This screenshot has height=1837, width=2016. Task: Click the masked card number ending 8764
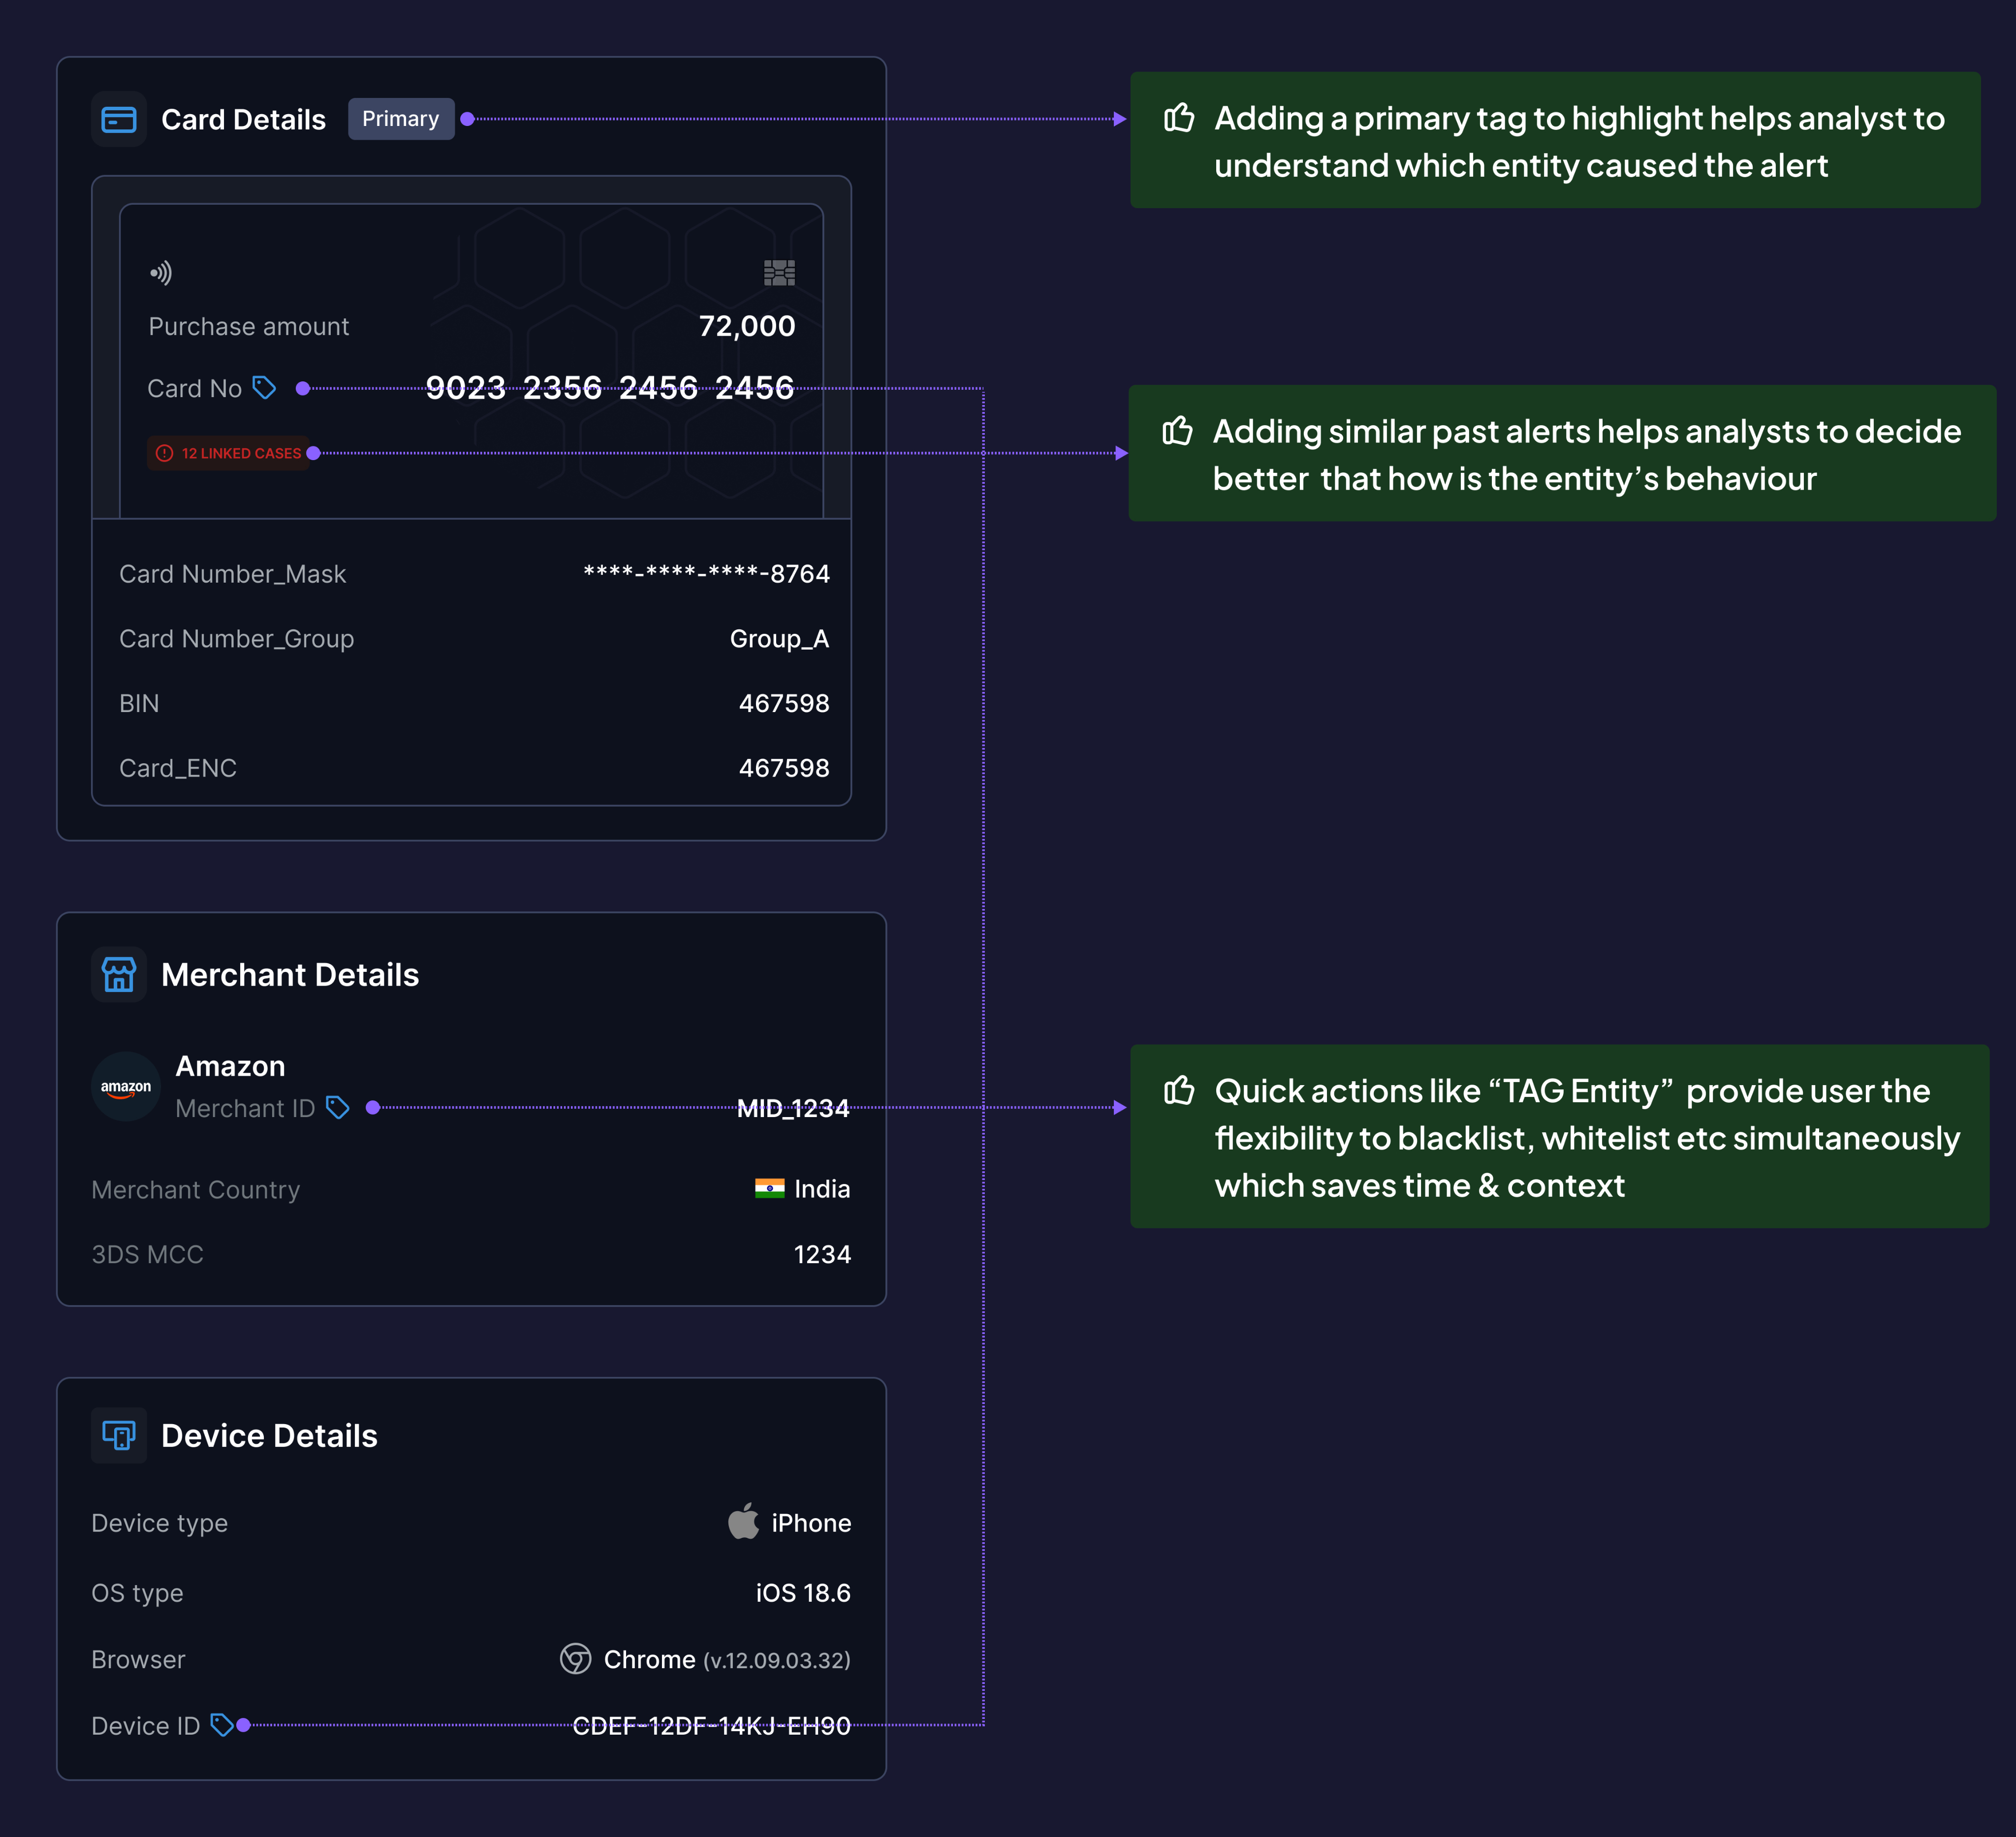pyautogui.click(x=706, y=574)
